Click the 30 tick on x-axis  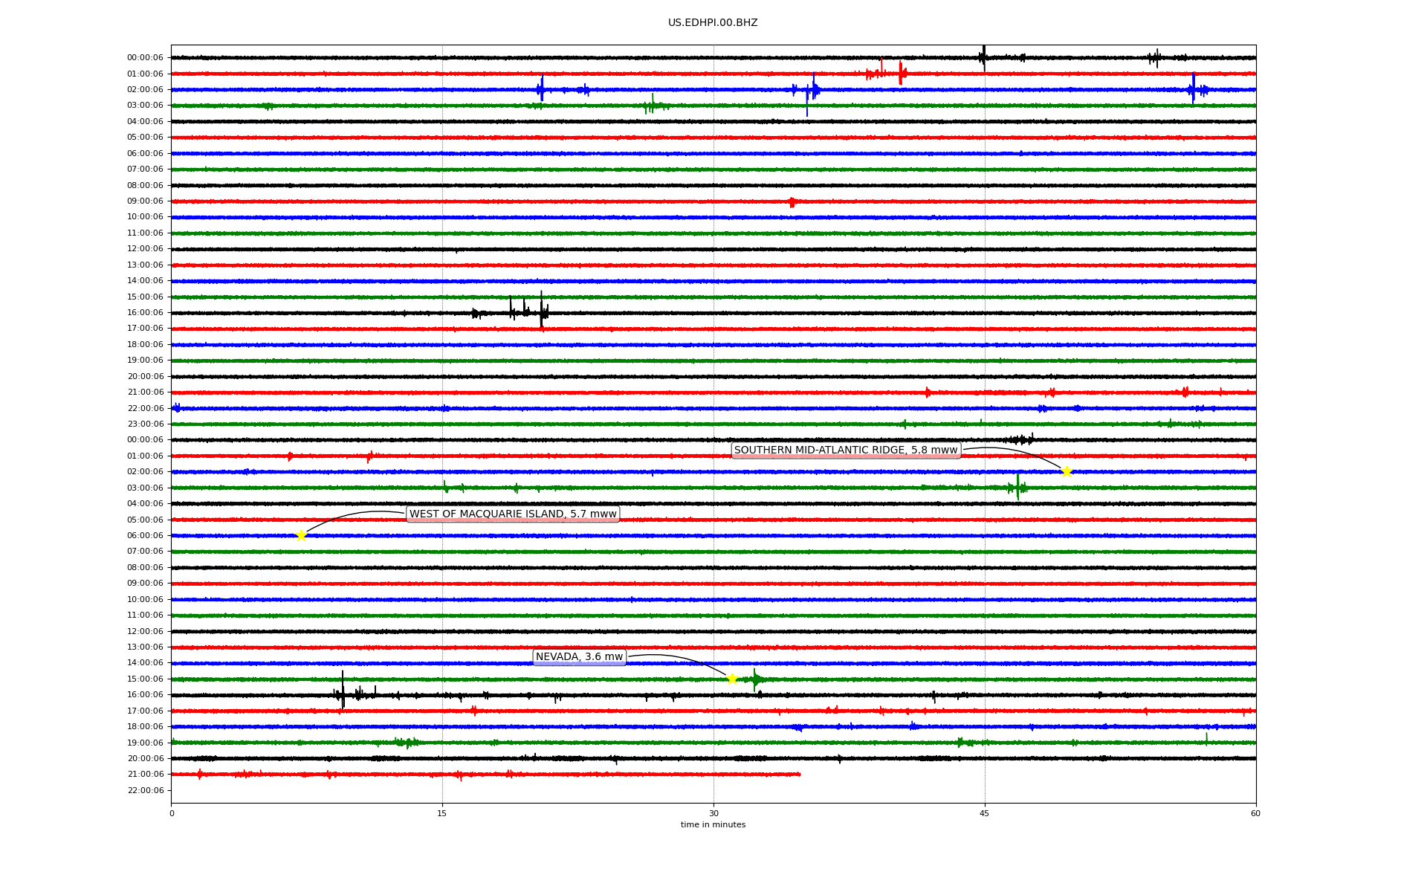[713, 813]
